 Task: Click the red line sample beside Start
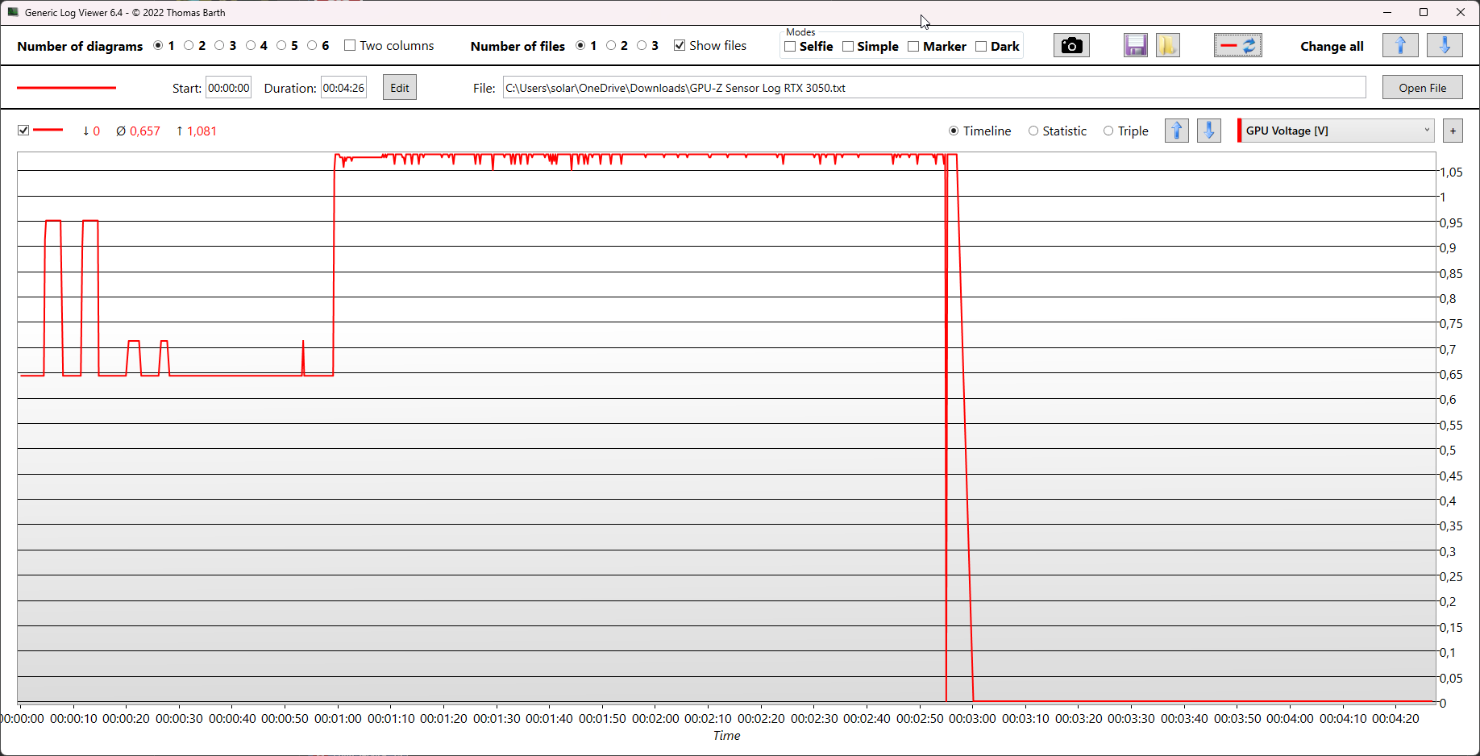click(x=66, y=88)
